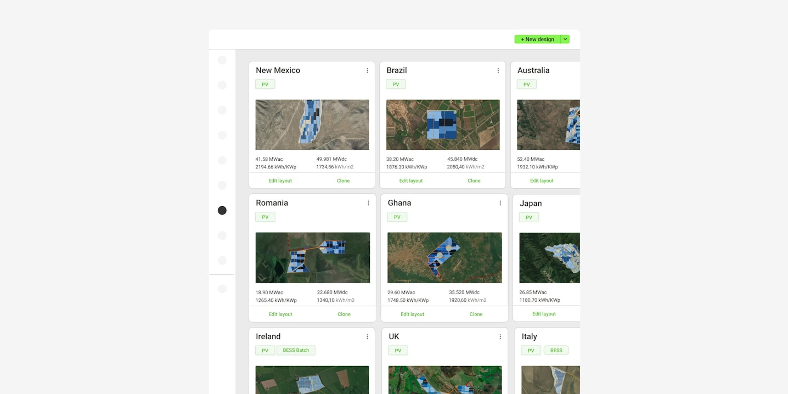Open the Italy map thumbnail

pos(550,380)
